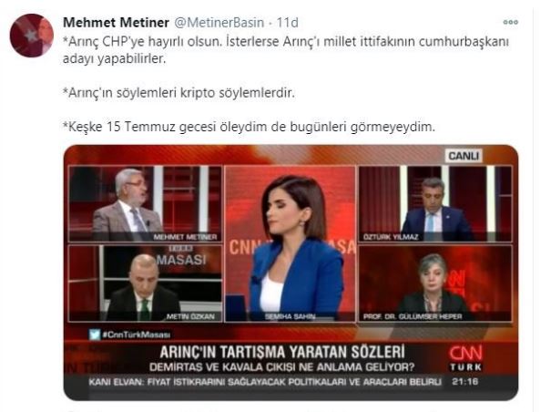Click the headline 'ARINÇ'IN TARTIŞMA YARATAN SÖZLERİ'

(x=282, y=352)
